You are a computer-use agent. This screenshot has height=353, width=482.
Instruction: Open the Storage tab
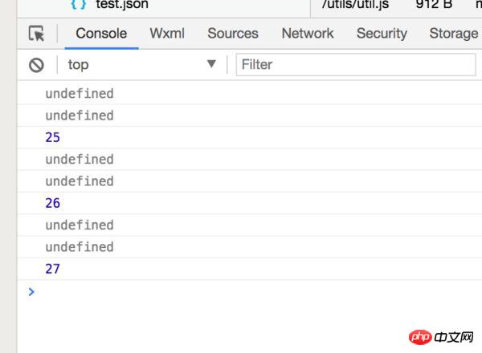point(454,33)
